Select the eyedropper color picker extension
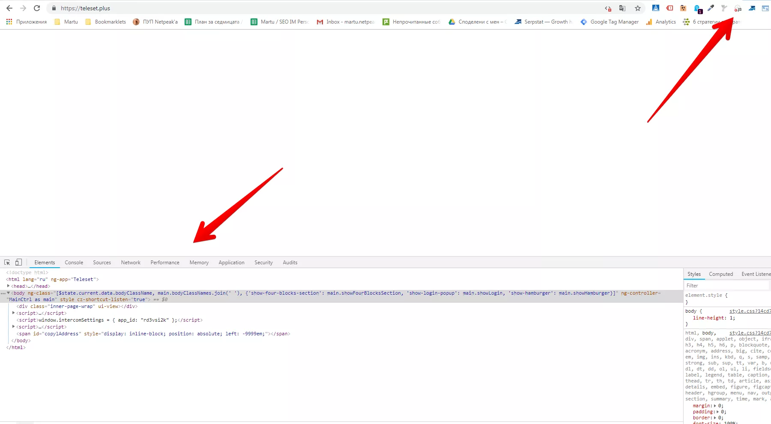 (711, 8)
